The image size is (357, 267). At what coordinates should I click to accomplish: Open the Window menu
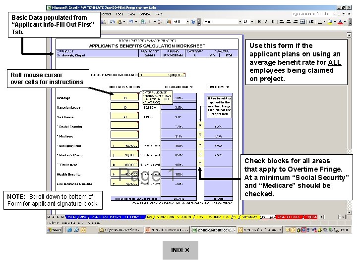tap(145, 14)
